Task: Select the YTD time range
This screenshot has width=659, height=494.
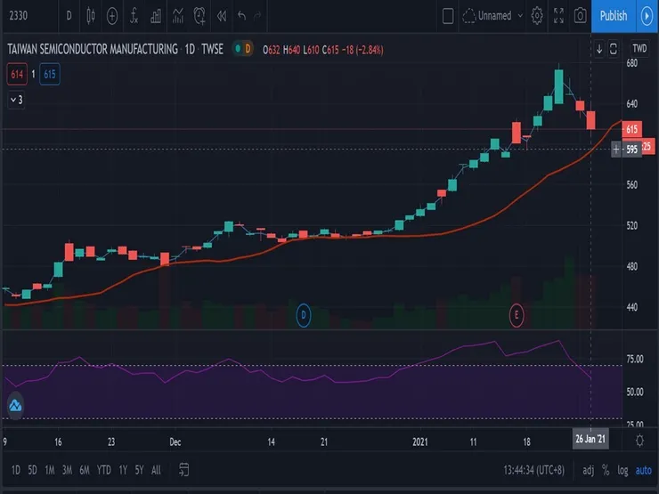Action: 104,470
